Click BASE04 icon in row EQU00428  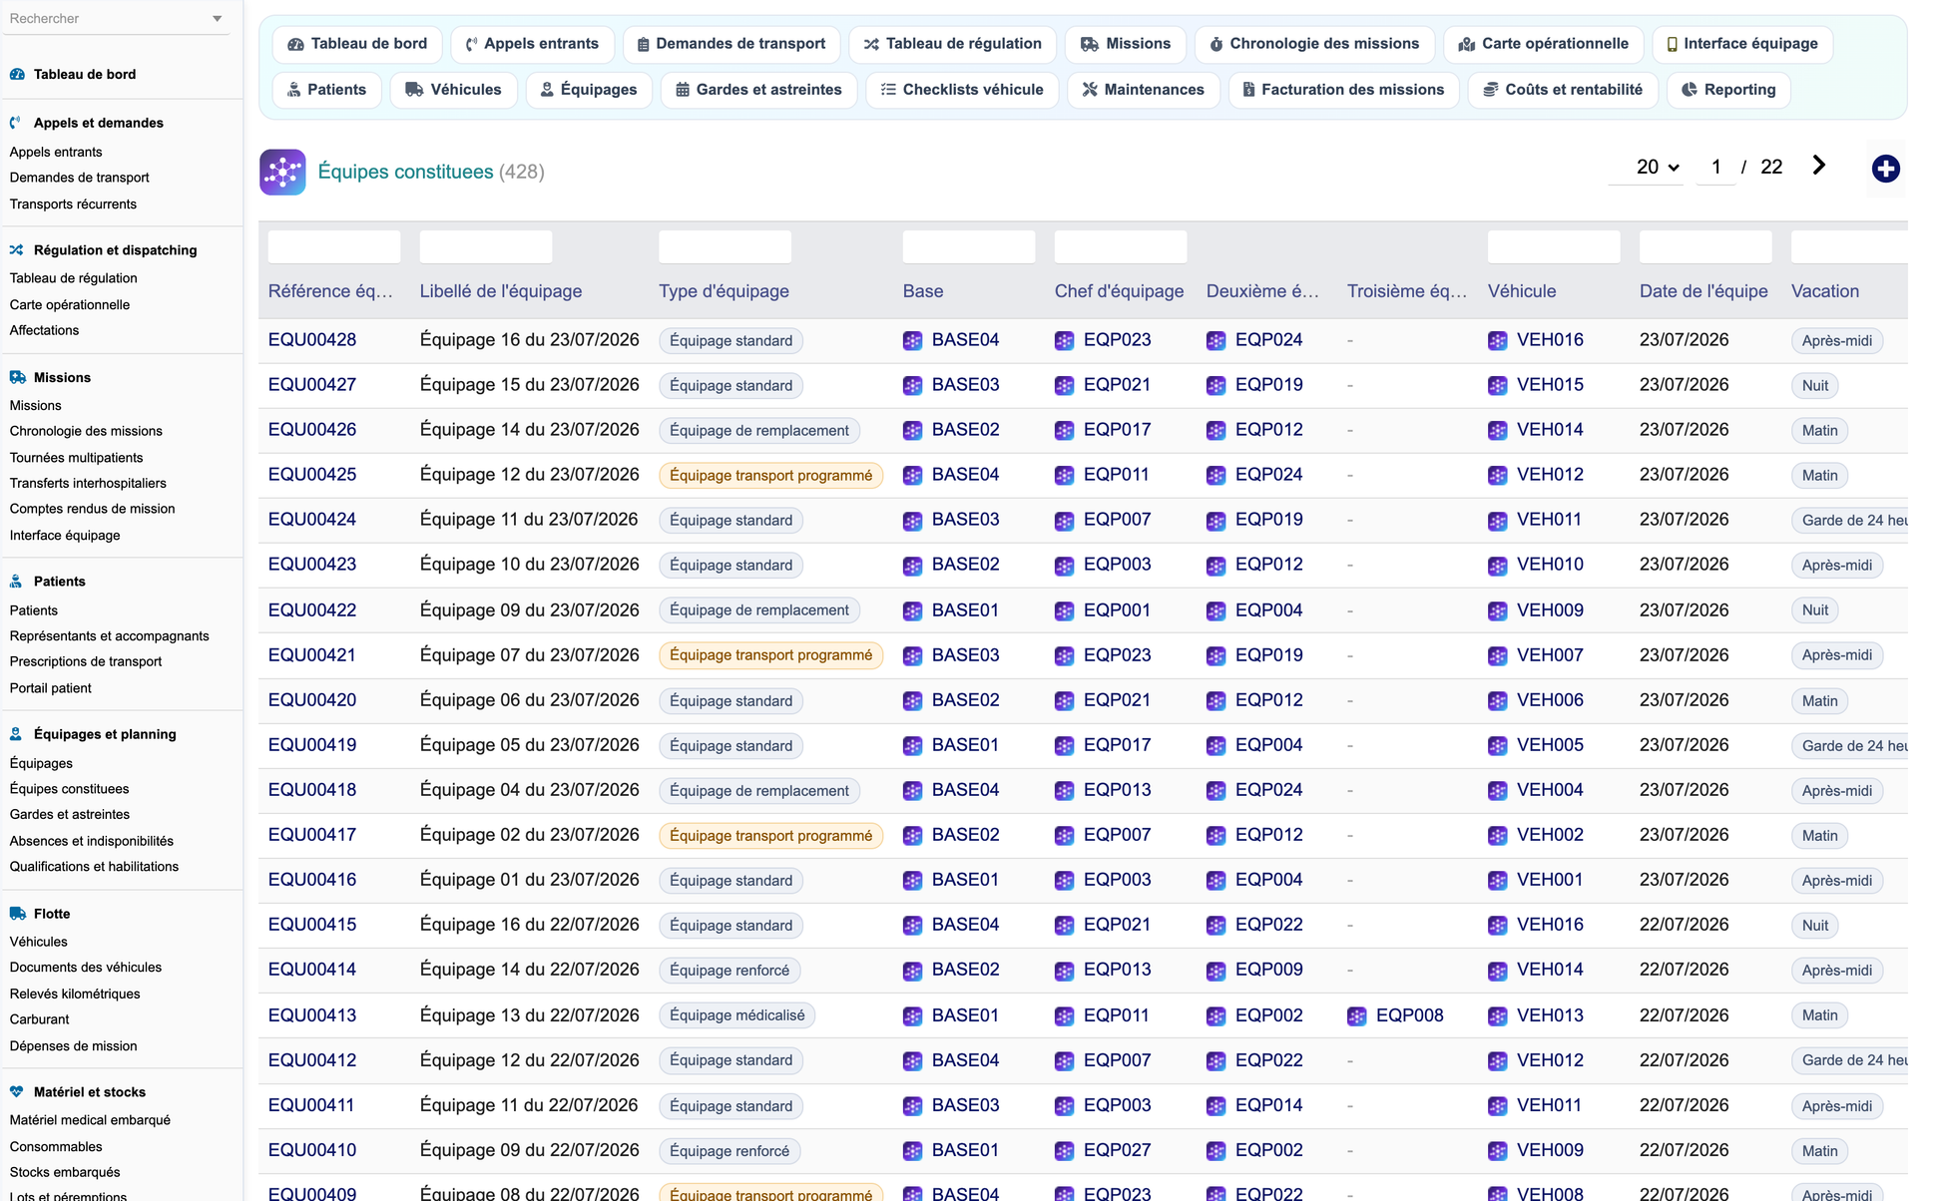912,341
